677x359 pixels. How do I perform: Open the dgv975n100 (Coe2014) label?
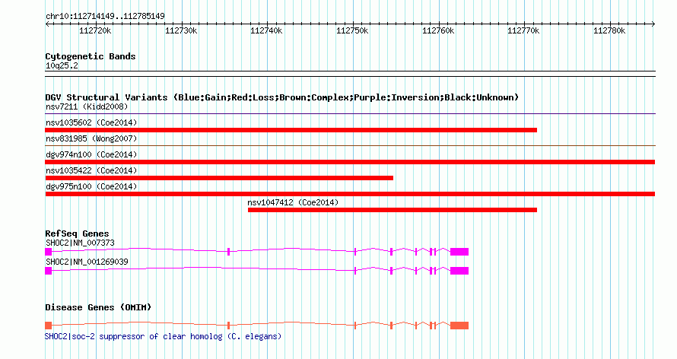[91, 186]
